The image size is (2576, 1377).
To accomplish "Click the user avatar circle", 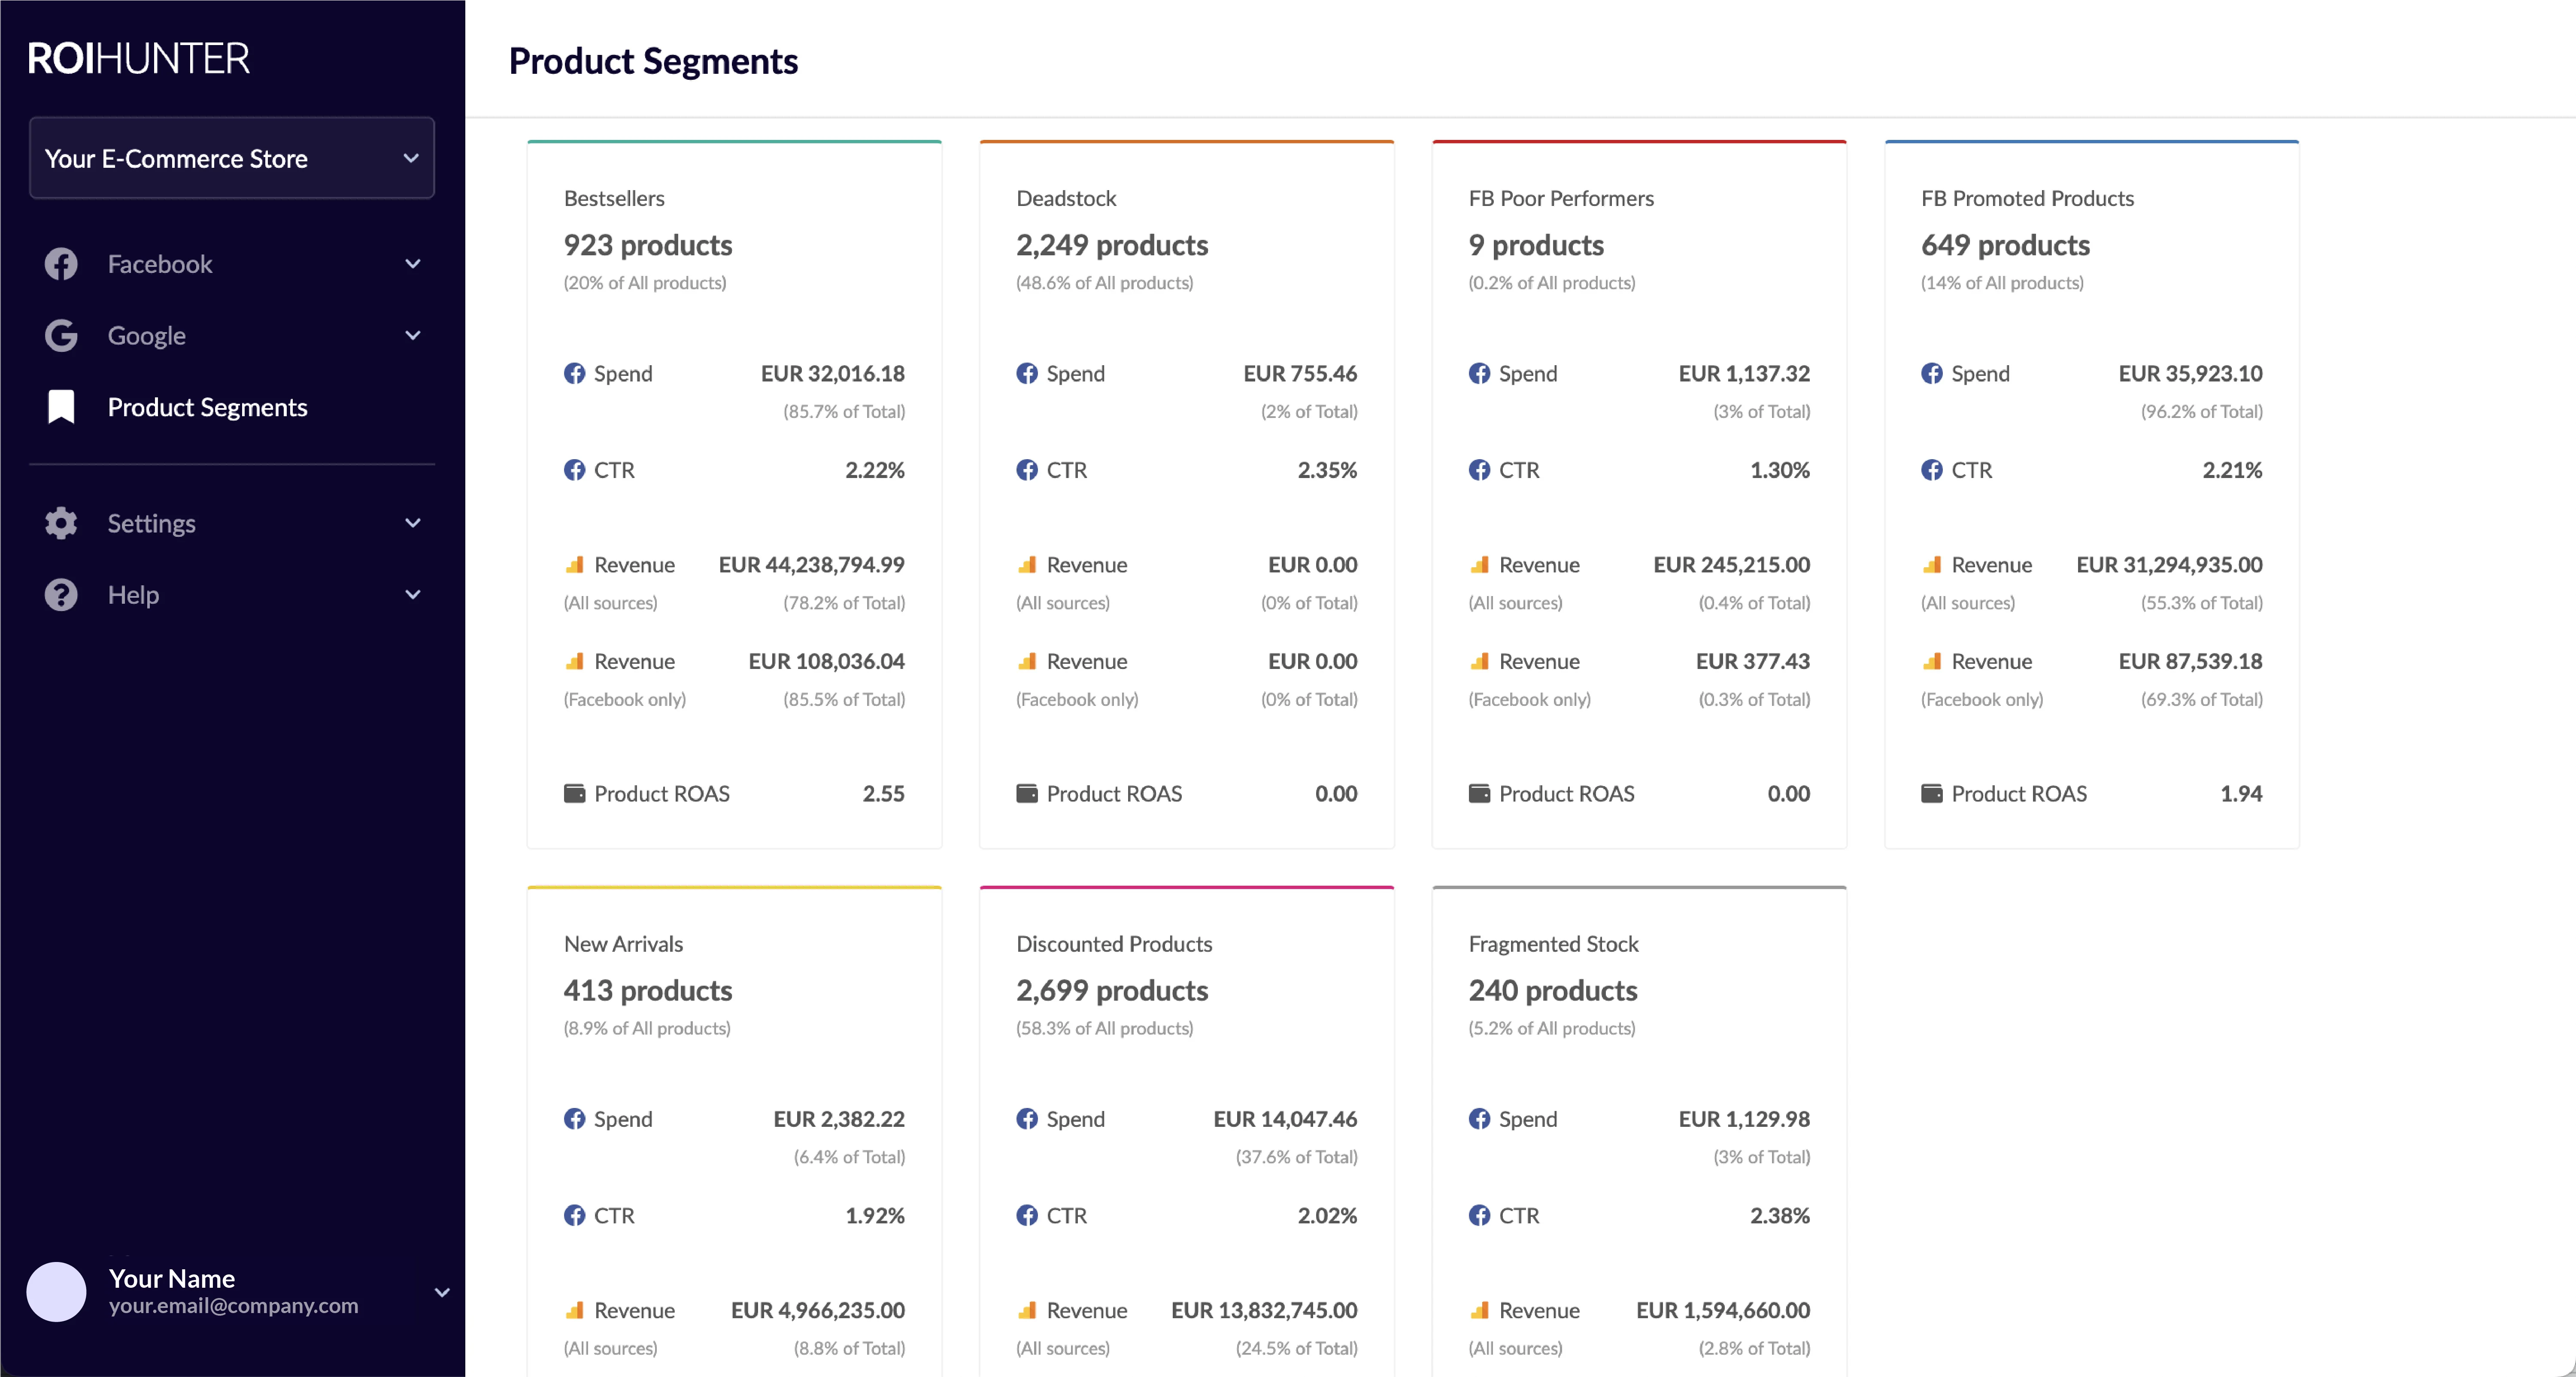I will 56,1291.
